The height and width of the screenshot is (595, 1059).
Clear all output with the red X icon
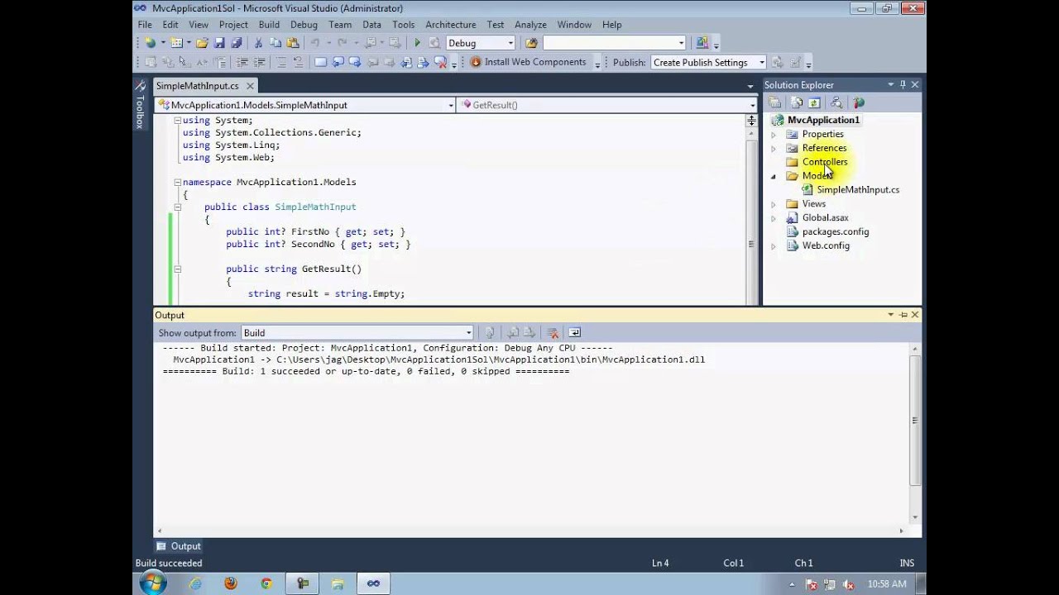tap(553, 332)
